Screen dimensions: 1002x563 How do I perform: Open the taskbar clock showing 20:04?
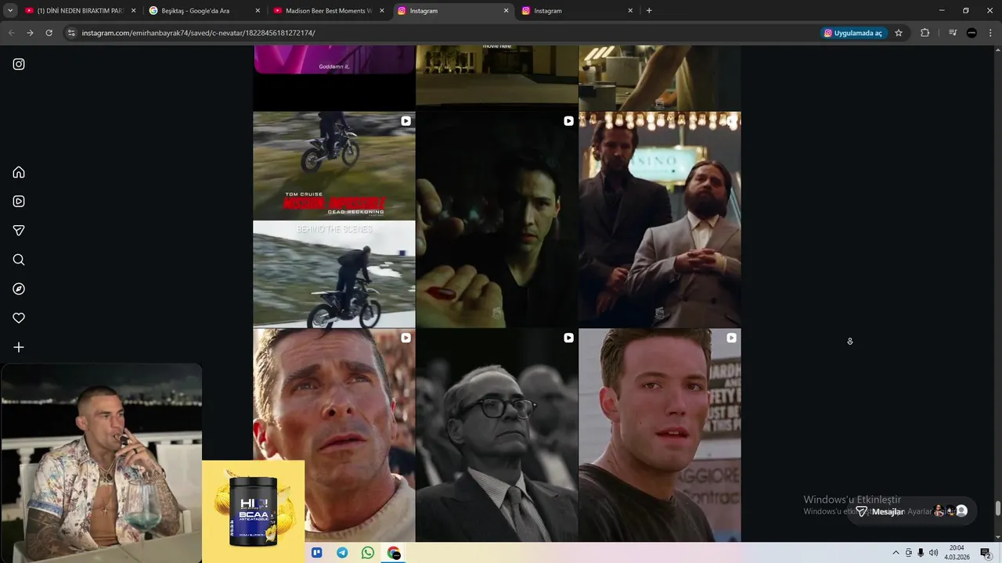(957, 553)
